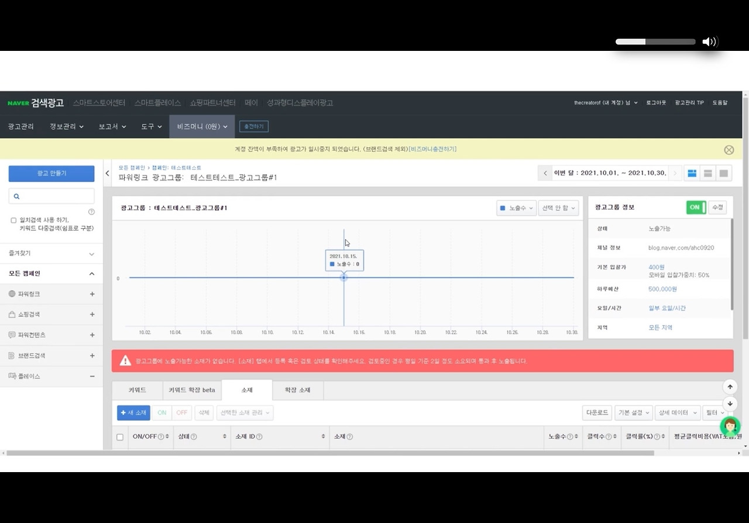Click the red alert warning triangle icon
Screen dimensions: 749x523
point(125,361)
